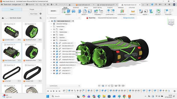177x99 pixels.
Task: Select the Extrude tool in Create
Action: [68, 11]
